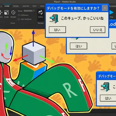Close the front debug mode dialog
Image resolution: width=116 pixels, height=116 pixels.
tap(105, 8)
